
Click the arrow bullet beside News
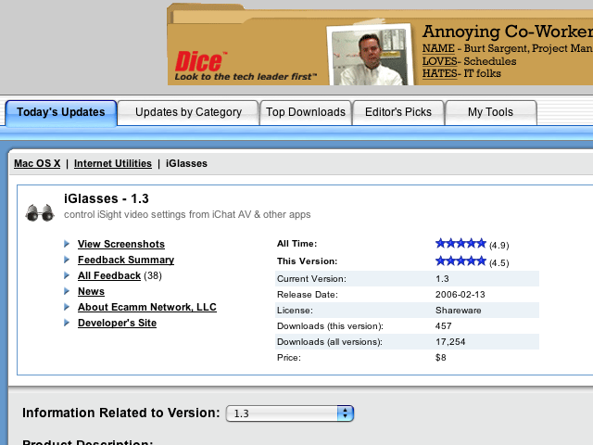(x=67, y=291)
